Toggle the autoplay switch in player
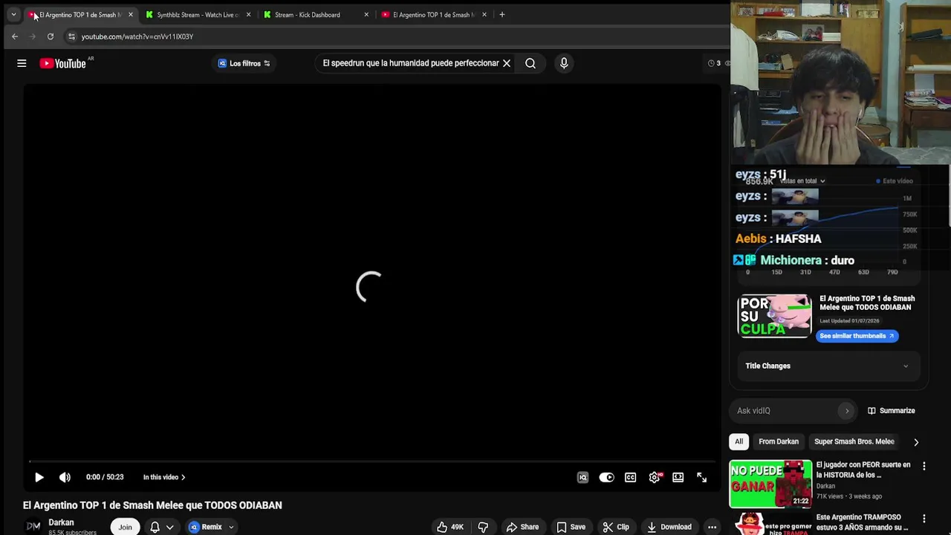Image resolution: width=951 pixels, height=535 pixels. (x=607, y=477)
